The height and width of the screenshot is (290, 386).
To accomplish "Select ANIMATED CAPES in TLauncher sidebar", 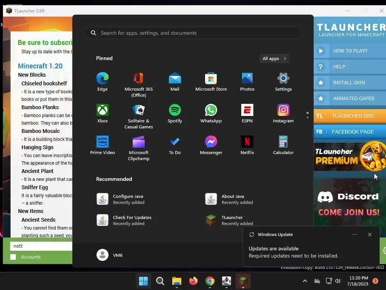I will [349, 99].
